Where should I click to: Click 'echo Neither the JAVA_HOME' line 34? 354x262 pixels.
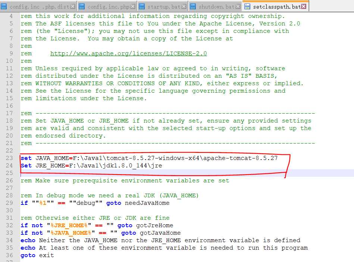coord(160,240)
